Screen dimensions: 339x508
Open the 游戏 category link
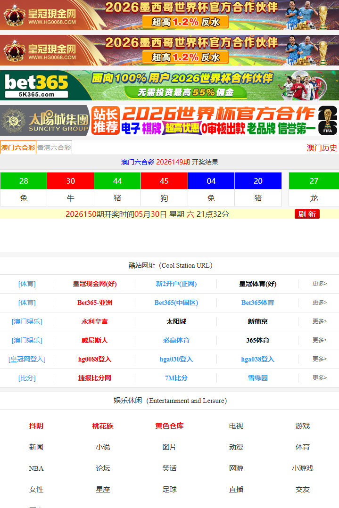tap(302, 426)
